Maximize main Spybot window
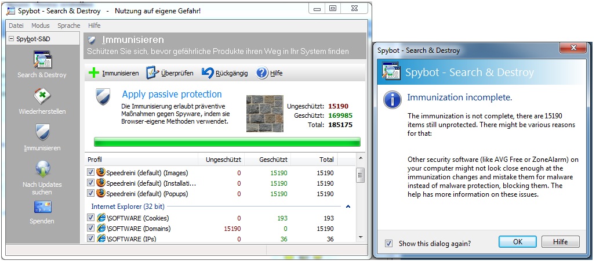This screenshot has height=264, width=596. pyautogui.click(x=333, y=8)
